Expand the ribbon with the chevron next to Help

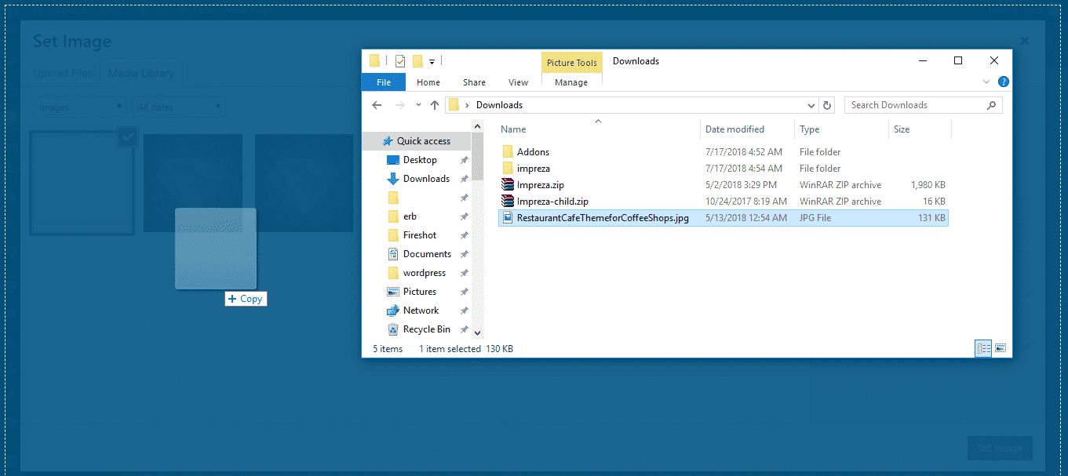[x=987, y=82]
